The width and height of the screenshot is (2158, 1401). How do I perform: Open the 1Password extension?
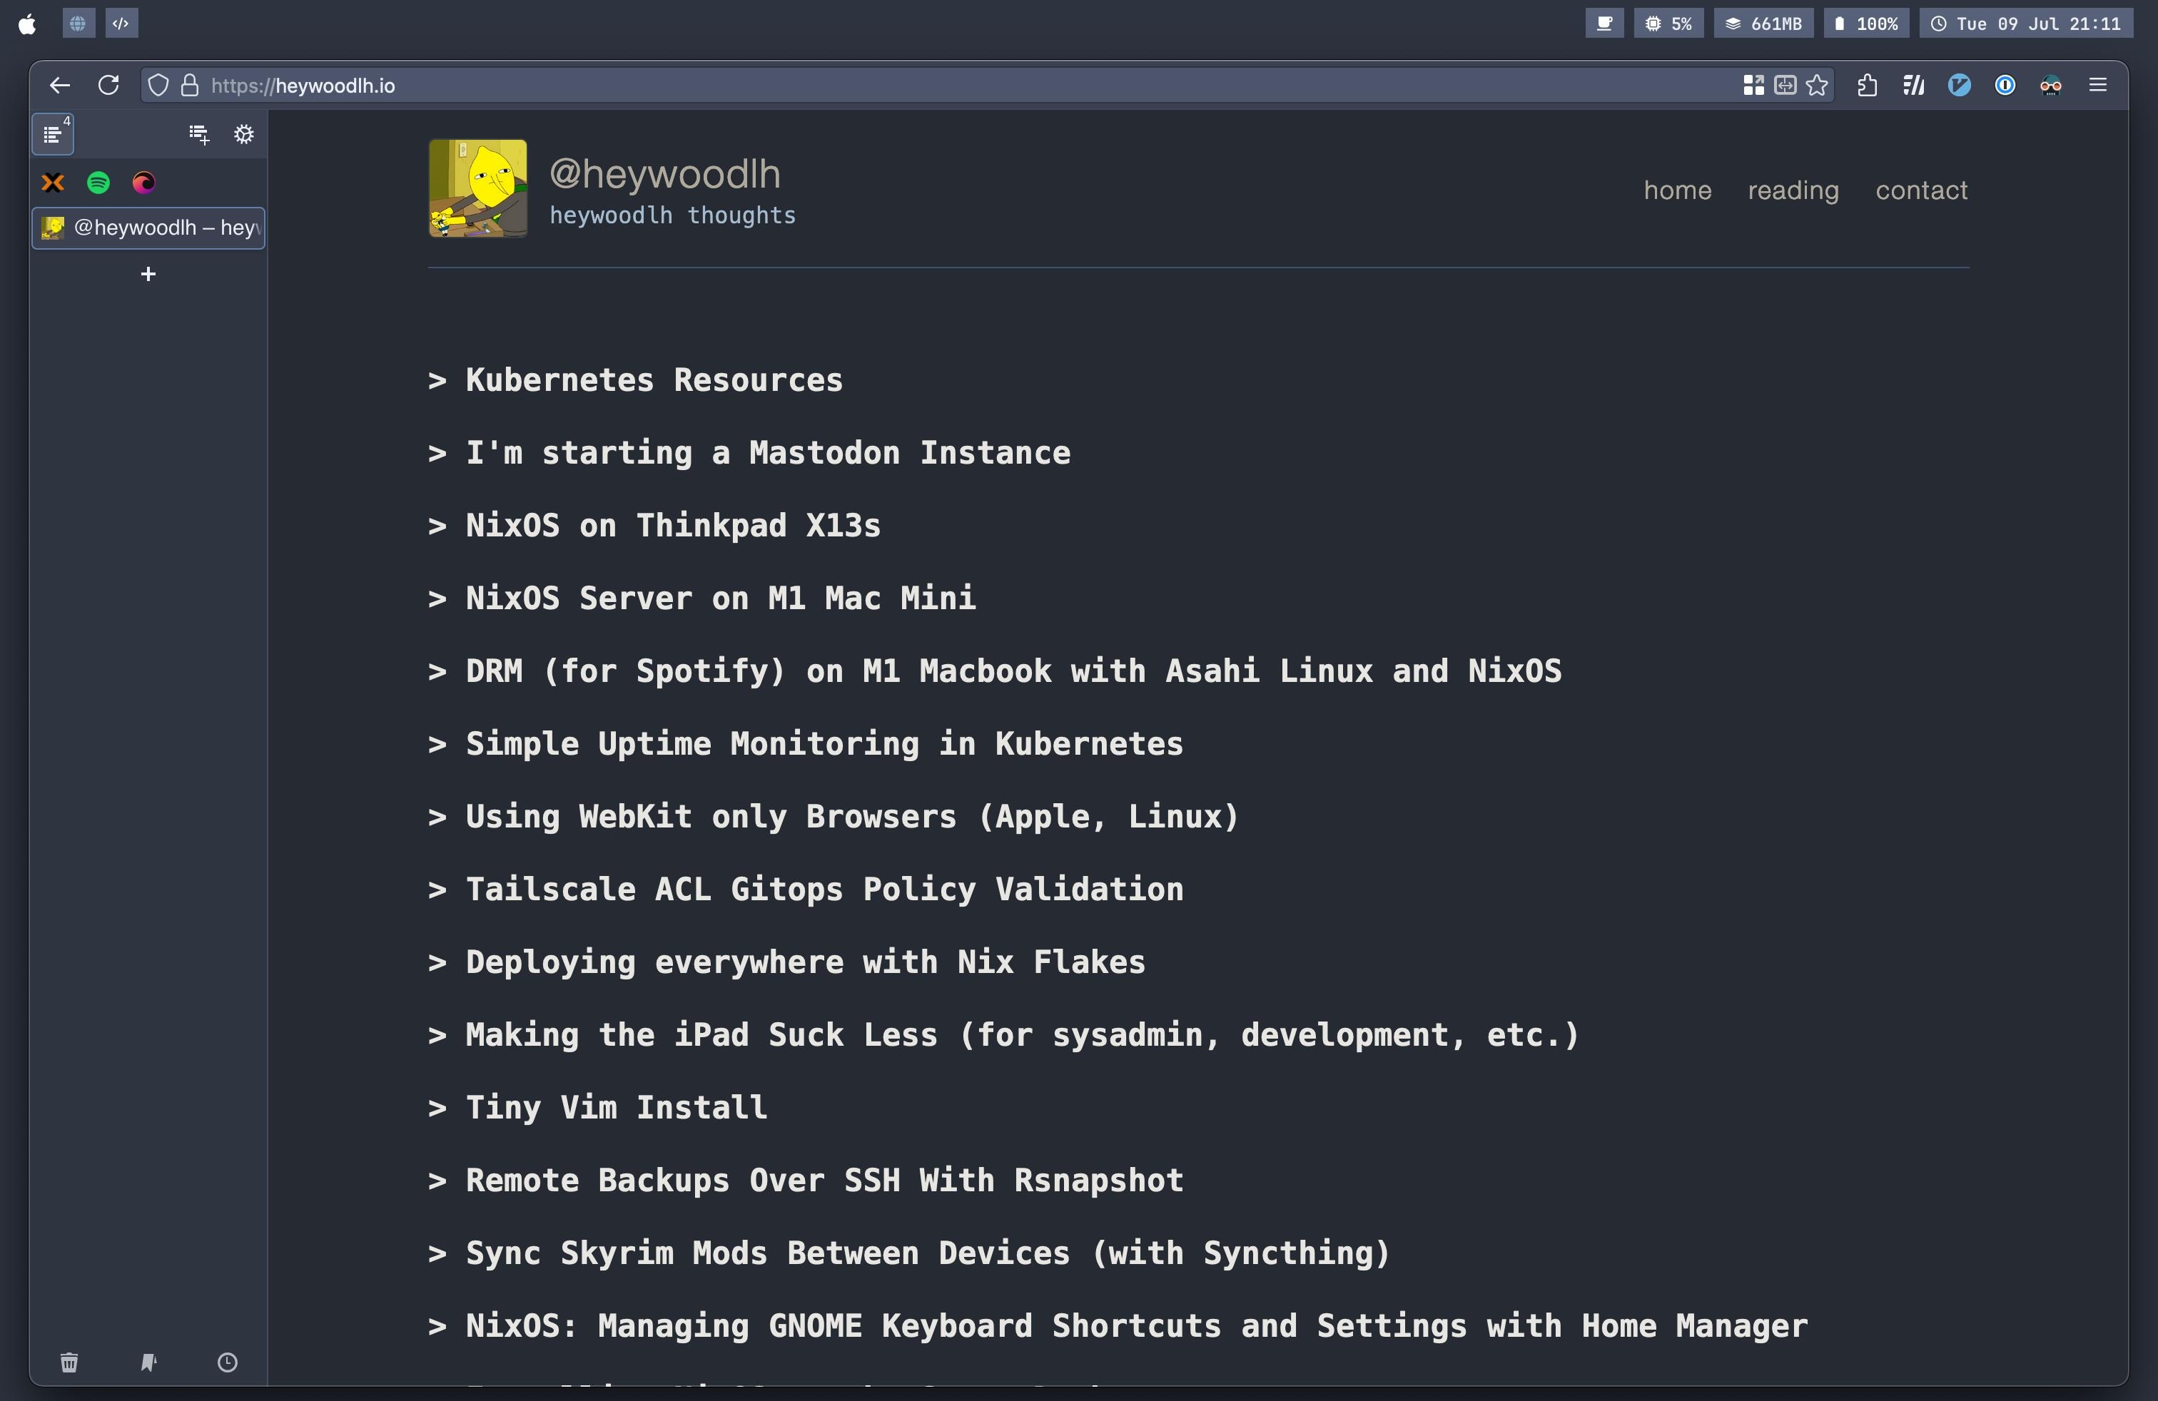2005,85
